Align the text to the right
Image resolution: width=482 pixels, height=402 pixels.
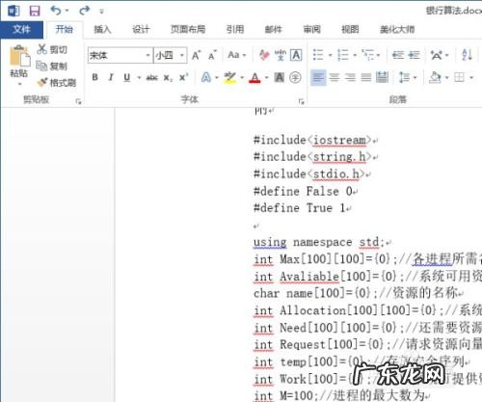[x=350, y=77]
